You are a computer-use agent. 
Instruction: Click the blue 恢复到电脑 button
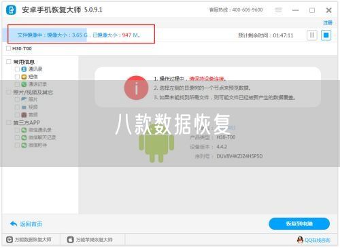tap(299, 224)
